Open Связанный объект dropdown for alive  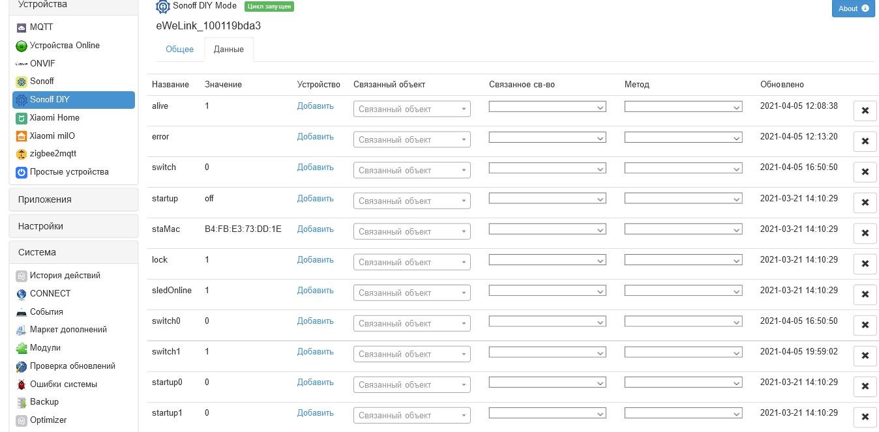pos(411,109)
